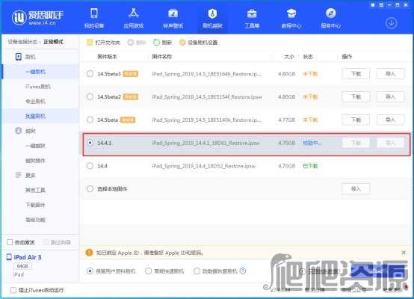Image resolution: width=414 pixels, height=299 pixels.
Task: Download the 14.5beta2 firmware
Action: pyautogui.click(x=356, y=96)
